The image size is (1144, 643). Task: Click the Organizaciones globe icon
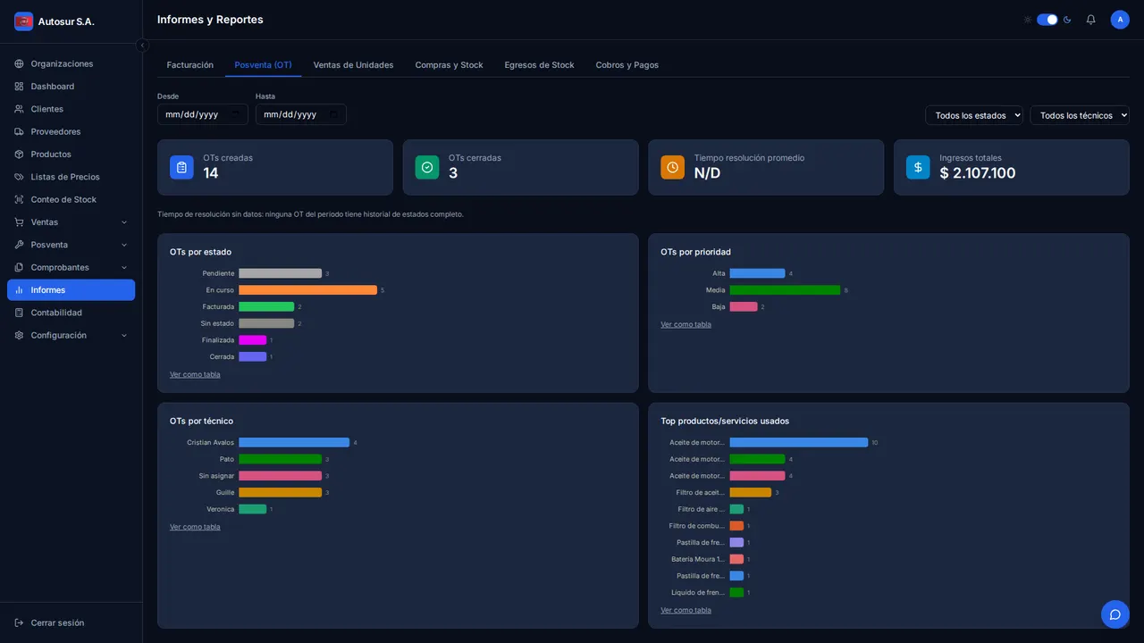[19, 64]
